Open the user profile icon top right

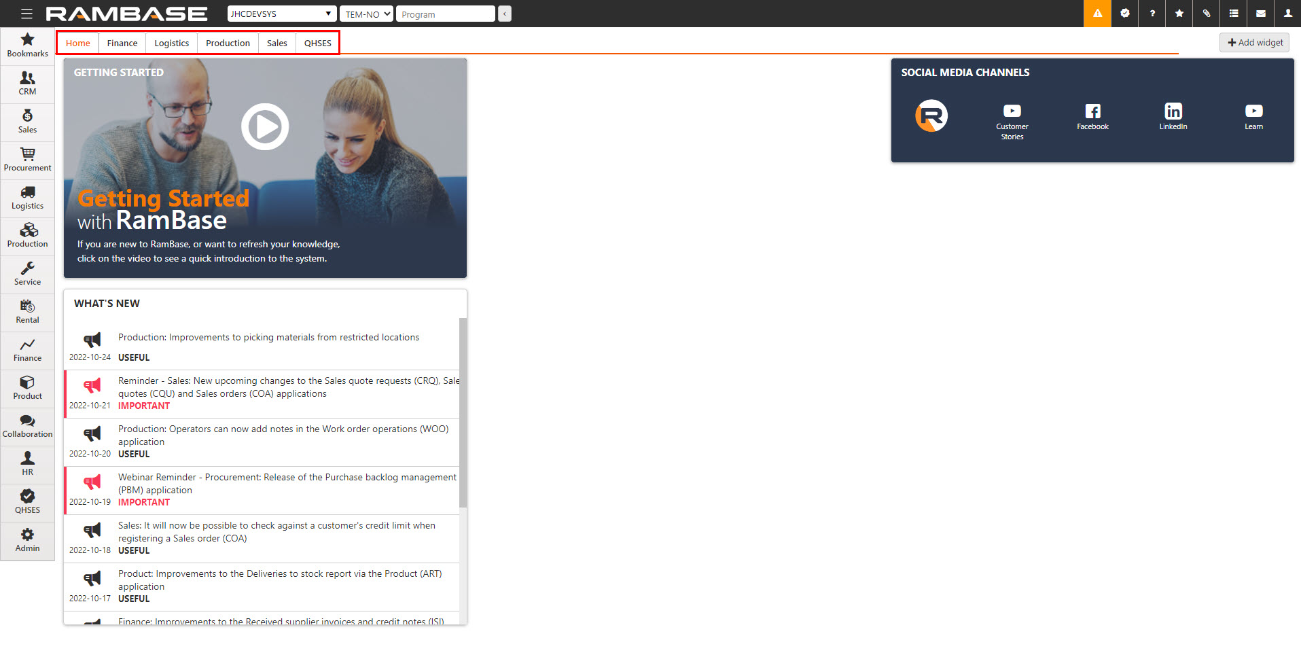coord(1287,14)
